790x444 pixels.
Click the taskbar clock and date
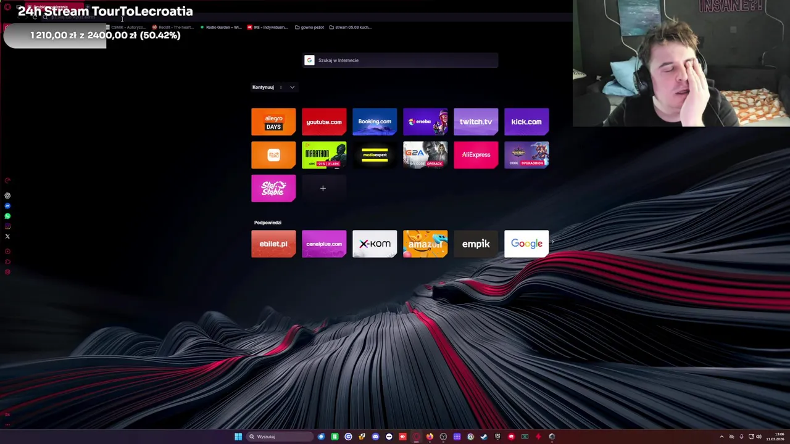tap(775, 437)
